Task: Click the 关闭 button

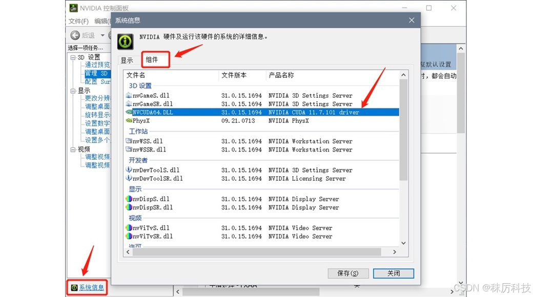Action: (394, 273)
